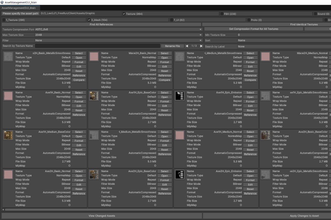Click Apply Changes to Asset
The width and height of the screenshot is (331, 220).
pos(304,216)
